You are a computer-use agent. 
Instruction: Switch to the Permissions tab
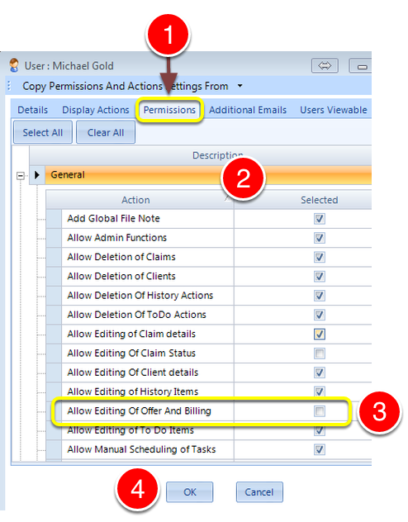tap(169, 110)
